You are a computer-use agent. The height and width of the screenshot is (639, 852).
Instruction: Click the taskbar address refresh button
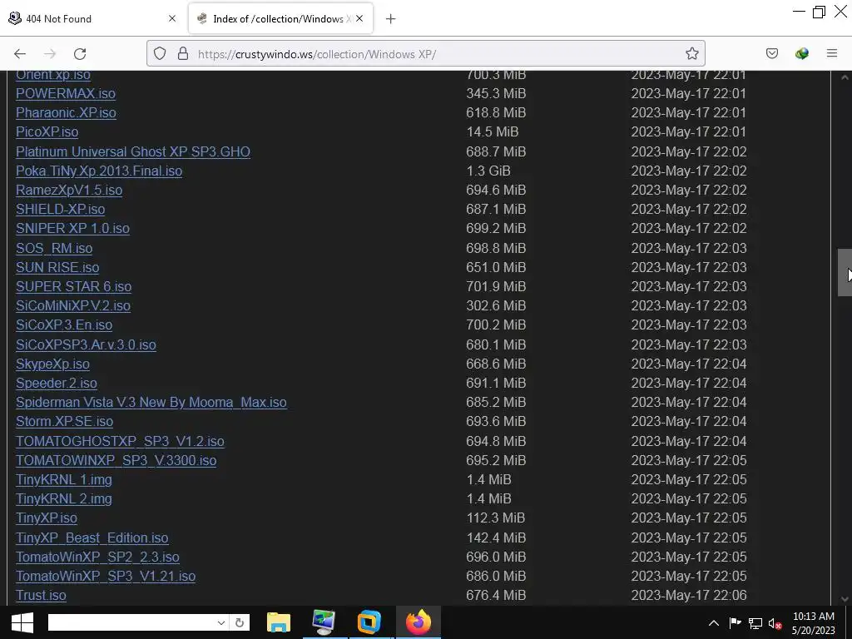[x=239, y=622]
